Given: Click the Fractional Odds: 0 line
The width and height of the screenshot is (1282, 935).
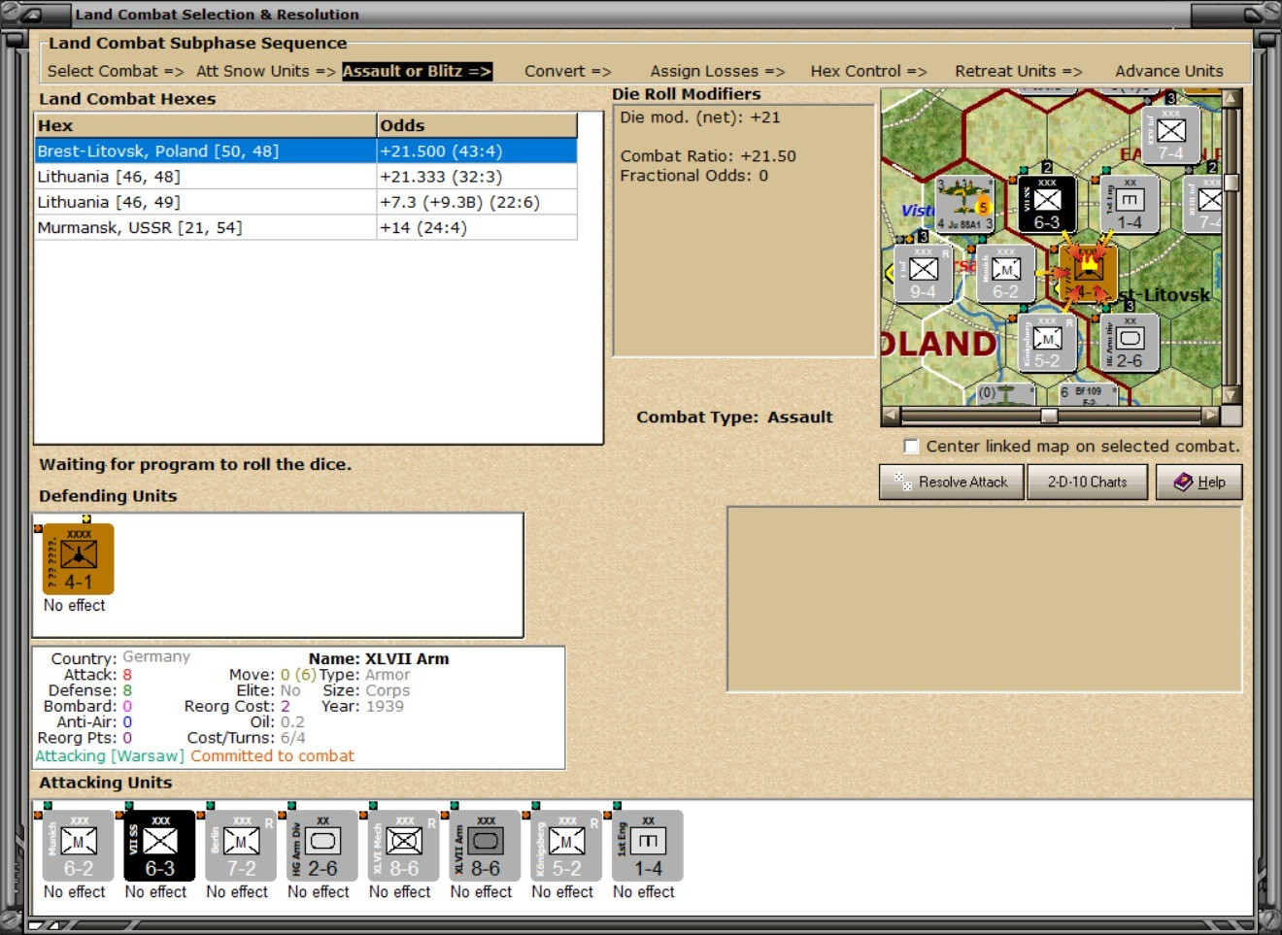Looking at the screenshot, I should 694,176.
